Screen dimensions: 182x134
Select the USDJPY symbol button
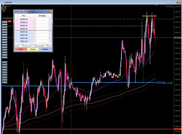pyautogui.click(x=5, y=42)
